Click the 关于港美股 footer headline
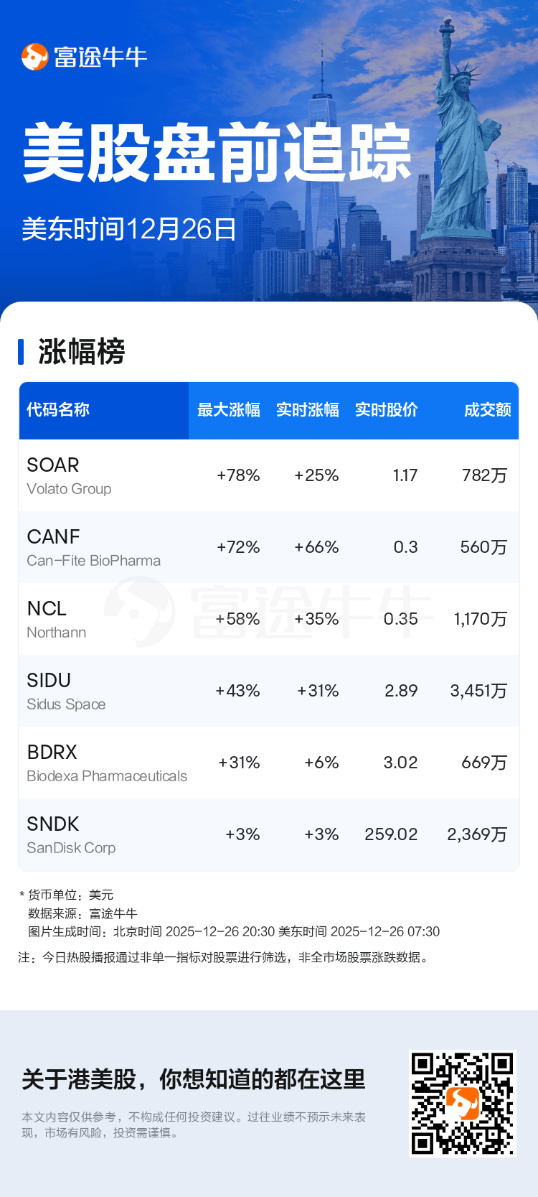The width and height of the screenshot is (538, 1197). (194, 1079)
